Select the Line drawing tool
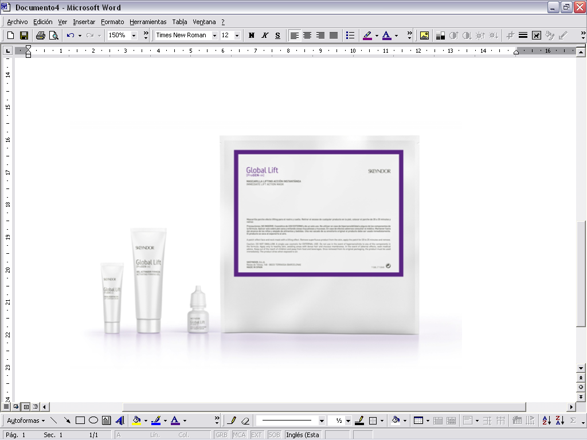The height and width of the screenshot is (440, 587). [x=53, y=421]
